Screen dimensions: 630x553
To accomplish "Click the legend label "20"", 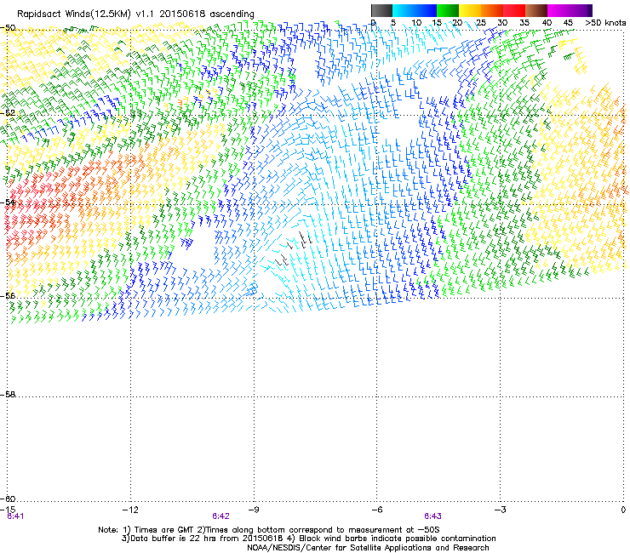I will (x=458, y=23).
